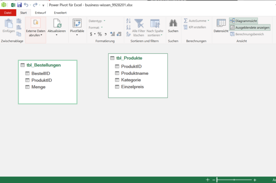Viewport: 276px width, 183px height.
Task: Redo the last action
Action: pos(35,5)
